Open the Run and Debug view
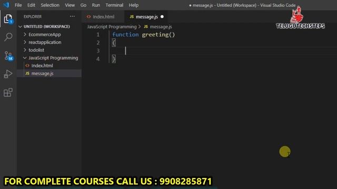 click(8, 74)
